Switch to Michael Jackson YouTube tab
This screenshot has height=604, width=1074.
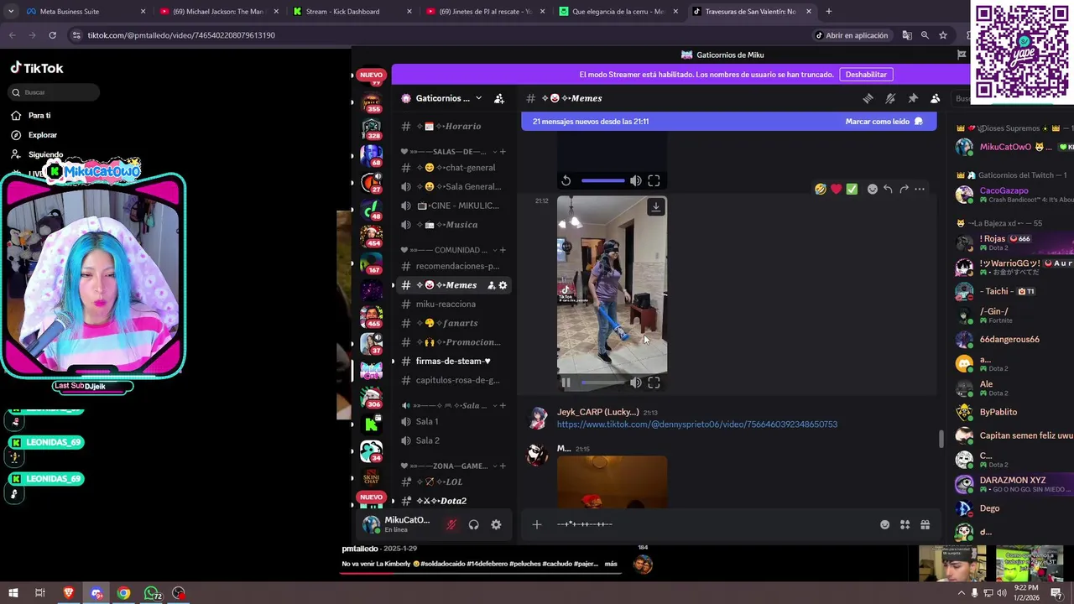tap(218, 12)
